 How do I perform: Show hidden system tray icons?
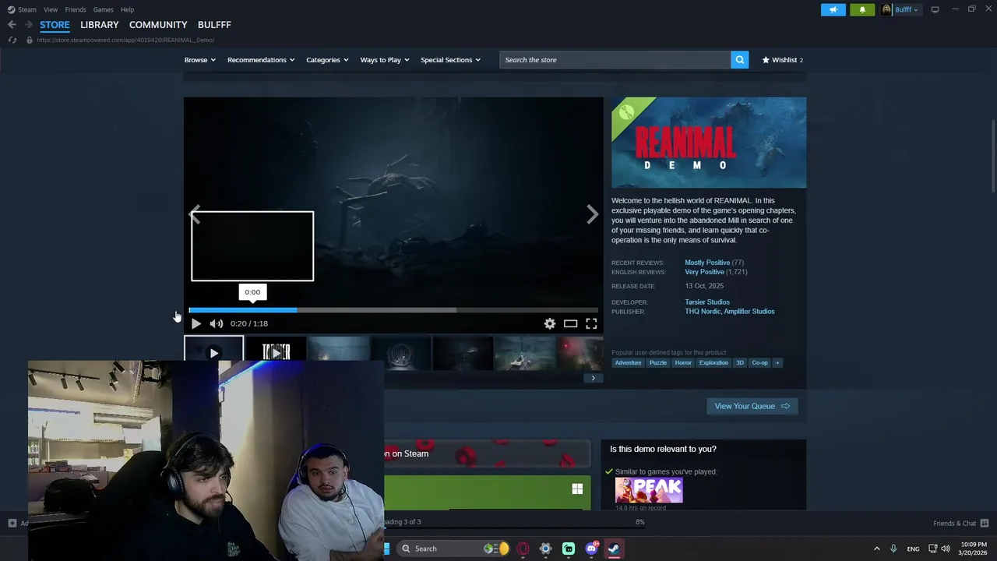pyautogui.click(x=876, y=549)
